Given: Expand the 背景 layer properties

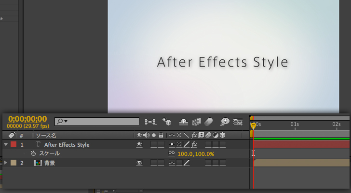Looking at the screenshot, I should 6,163.
